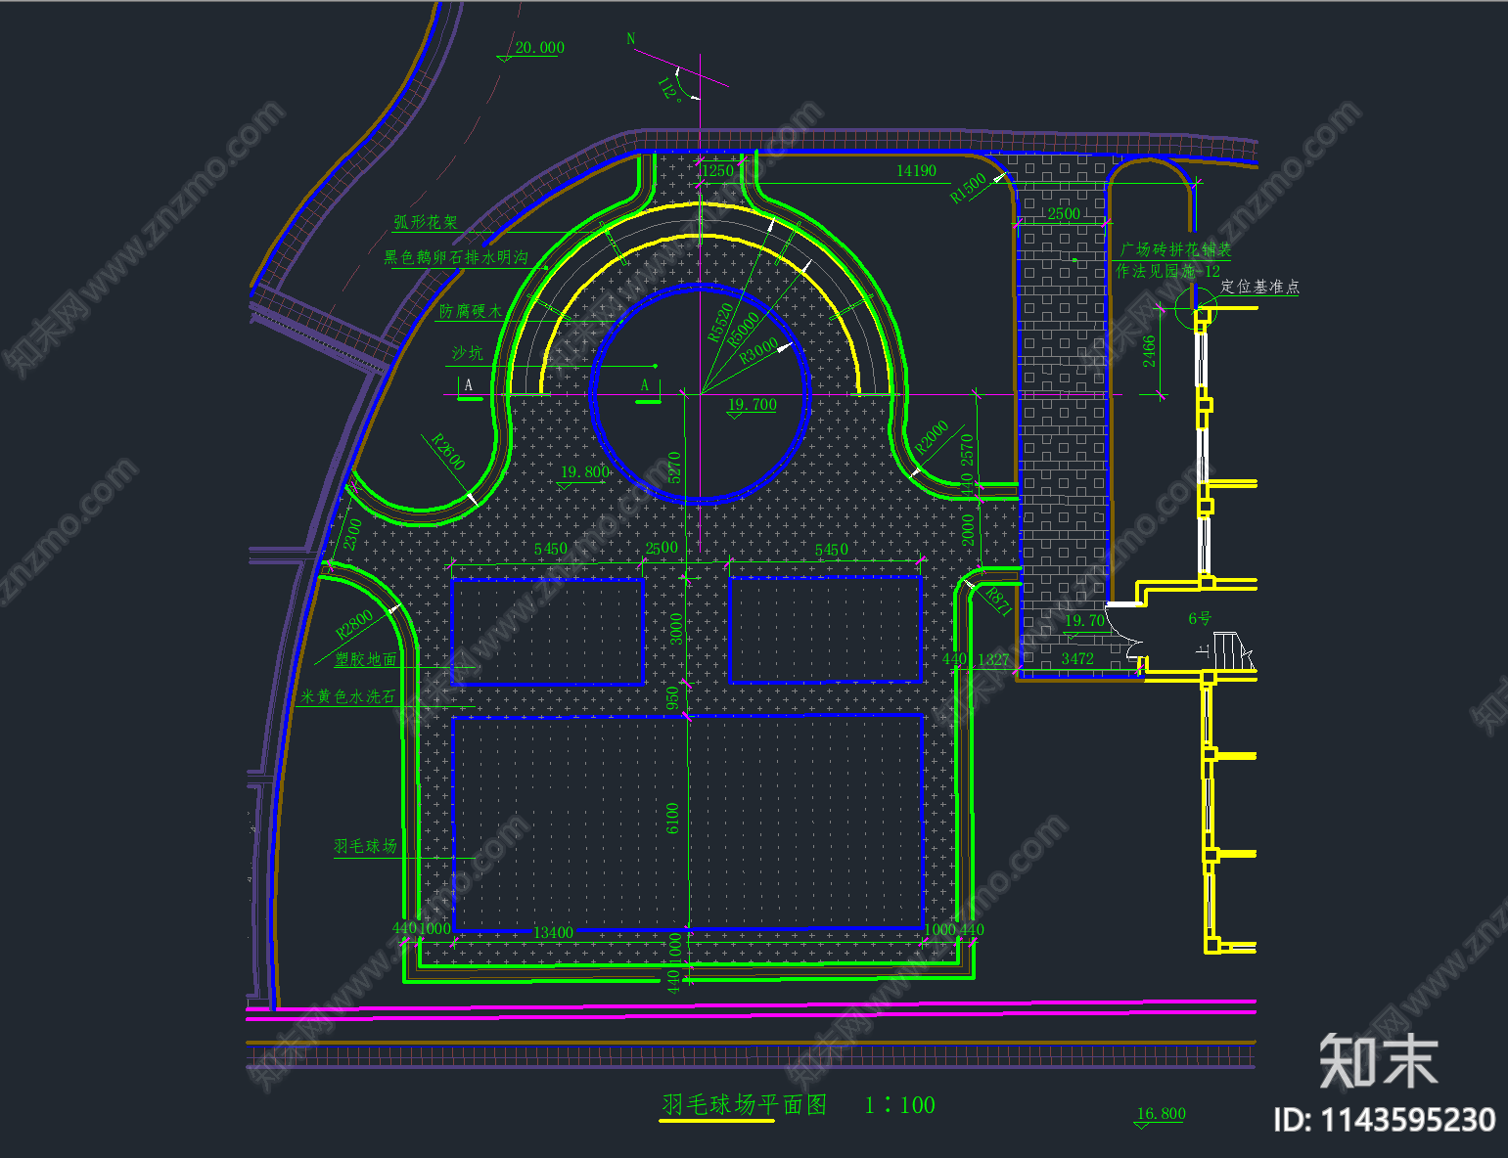Select the 2570 vertical dimension
1508x1158 pixels.
click(967, 450)
